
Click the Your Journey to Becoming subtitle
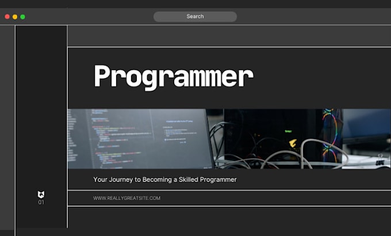tap(165, 180)
